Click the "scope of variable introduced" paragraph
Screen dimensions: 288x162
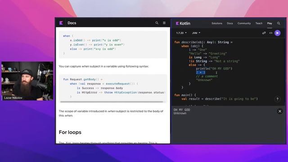click(111, 113)
